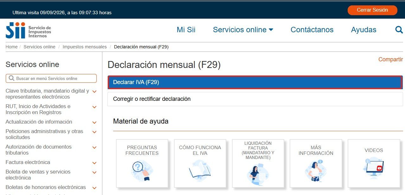
Task: Open Boleta de ventas y servicios electrónica
Action: pos(38,175)
